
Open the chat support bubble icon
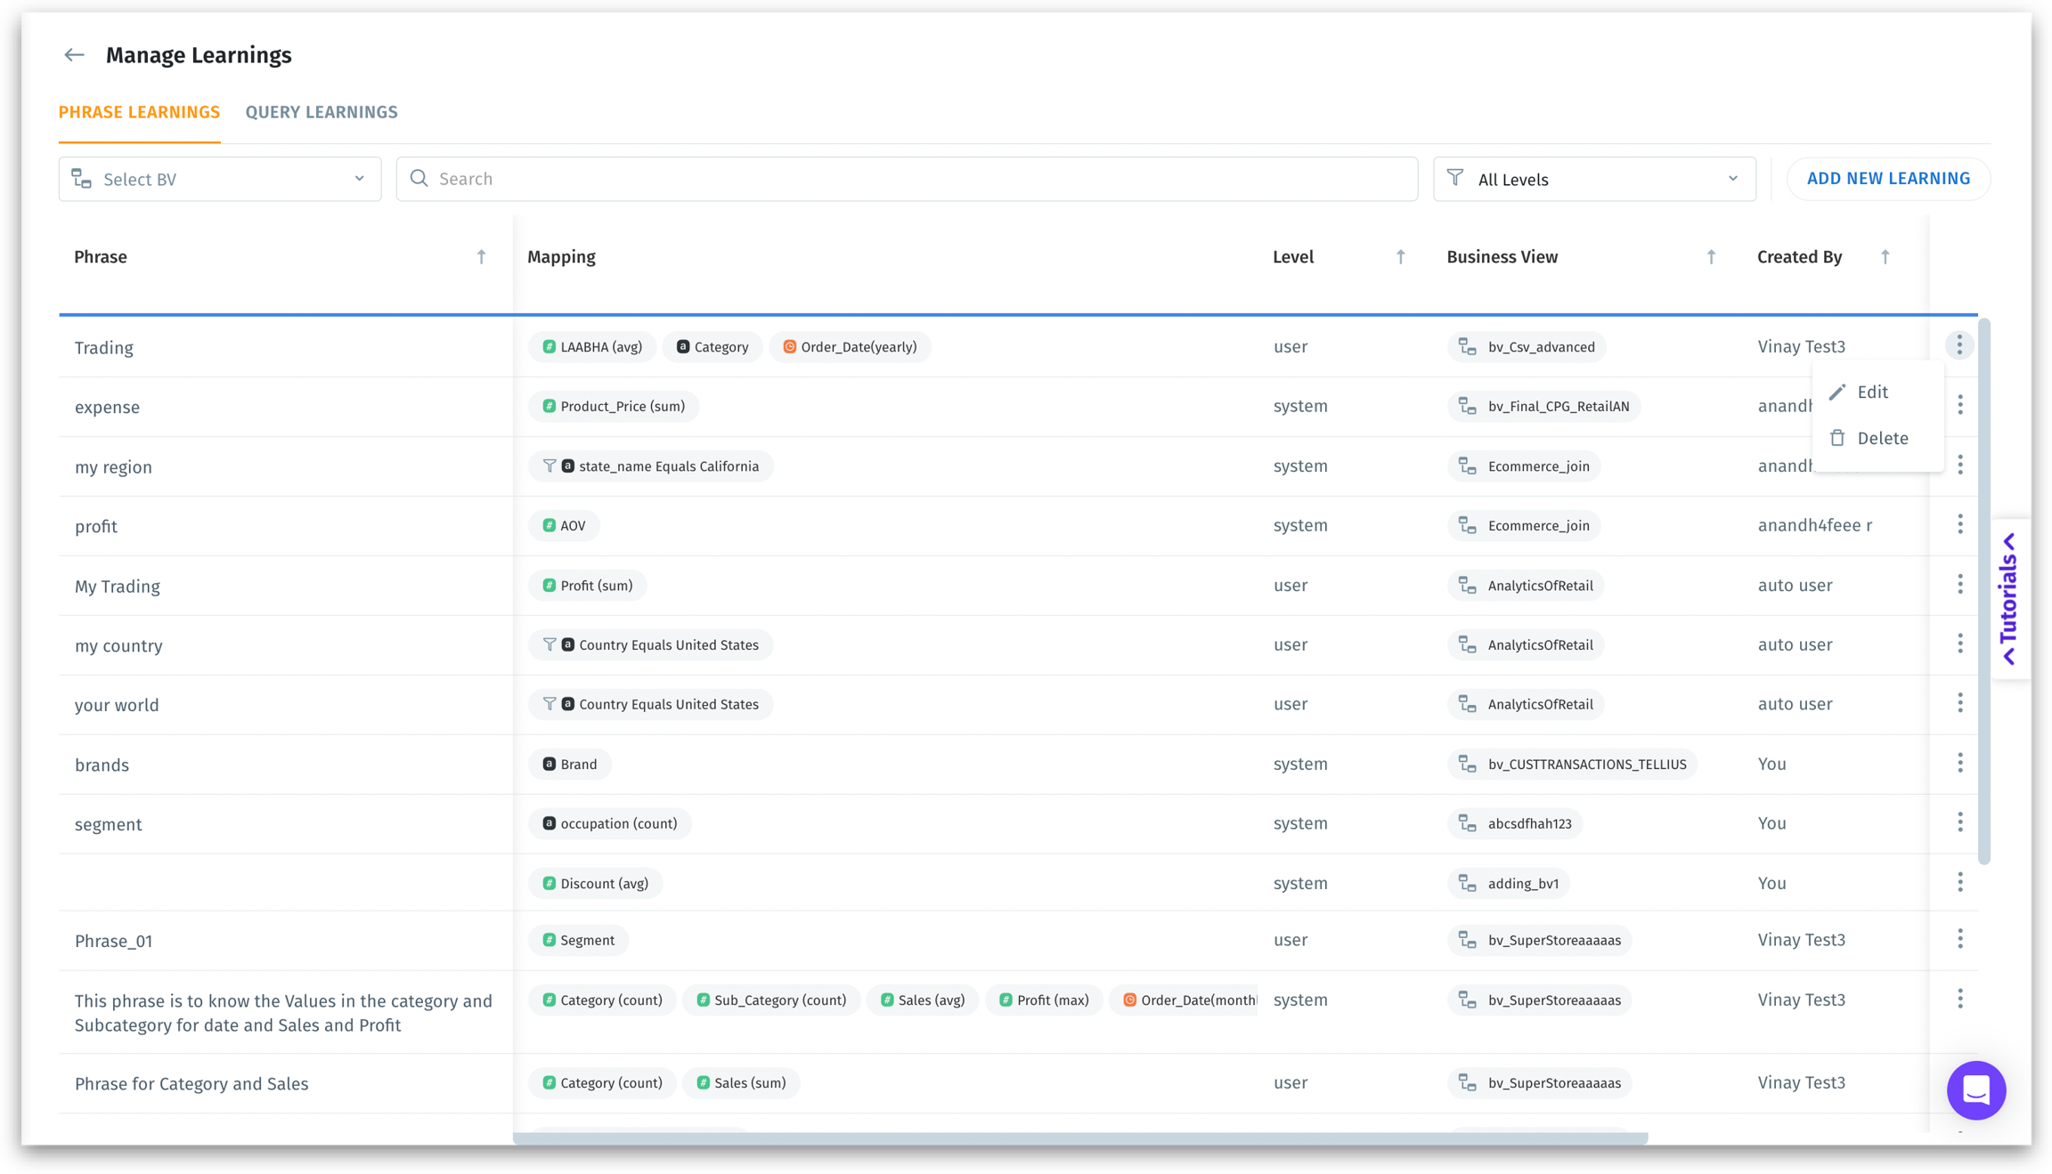click(1975, 1089)
